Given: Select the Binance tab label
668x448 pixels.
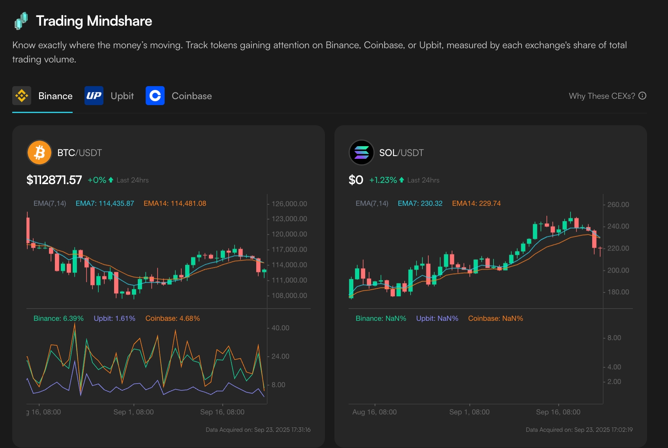Looking at the screenshot, I should (55, 96).
